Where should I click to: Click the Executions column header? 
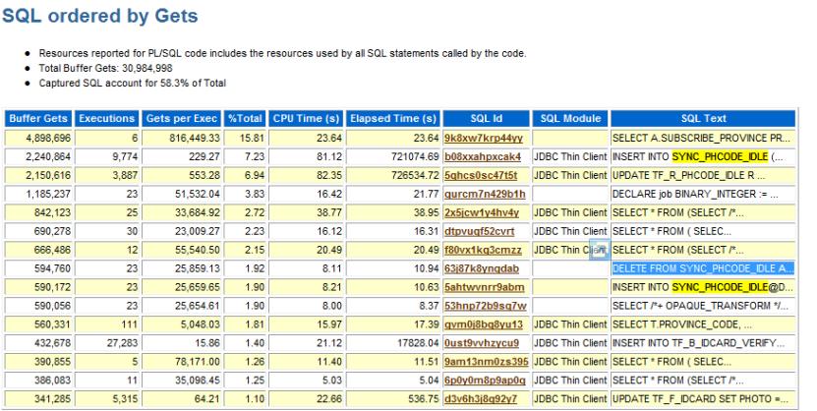[x=107, y=119]
